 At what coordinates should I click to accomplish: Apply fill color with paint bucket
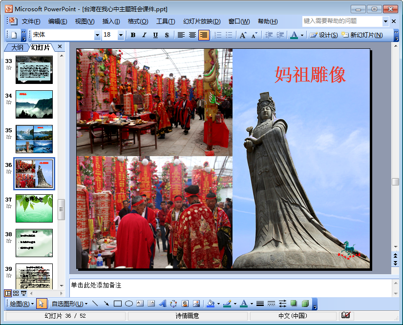[x=211, y=304]
